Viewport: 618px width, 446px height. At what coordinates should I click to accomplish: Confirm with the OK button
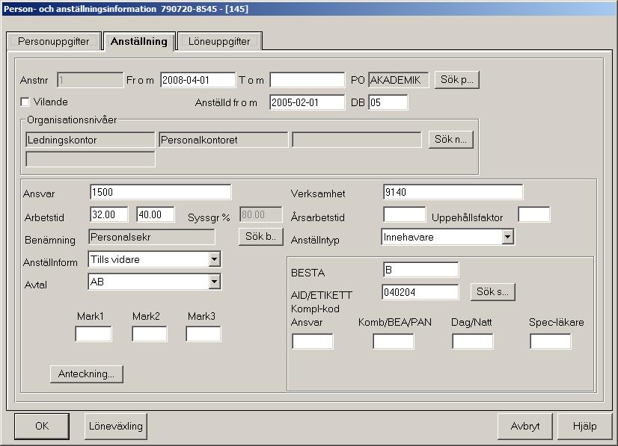click(42, 426)
